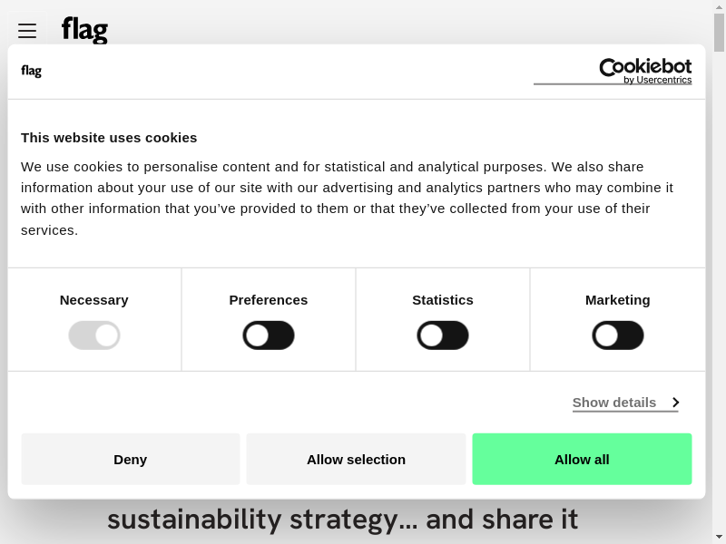The image size is (726, 544).
Task: Click the page scrollbar thumb
Action: [x=720, y=32]
